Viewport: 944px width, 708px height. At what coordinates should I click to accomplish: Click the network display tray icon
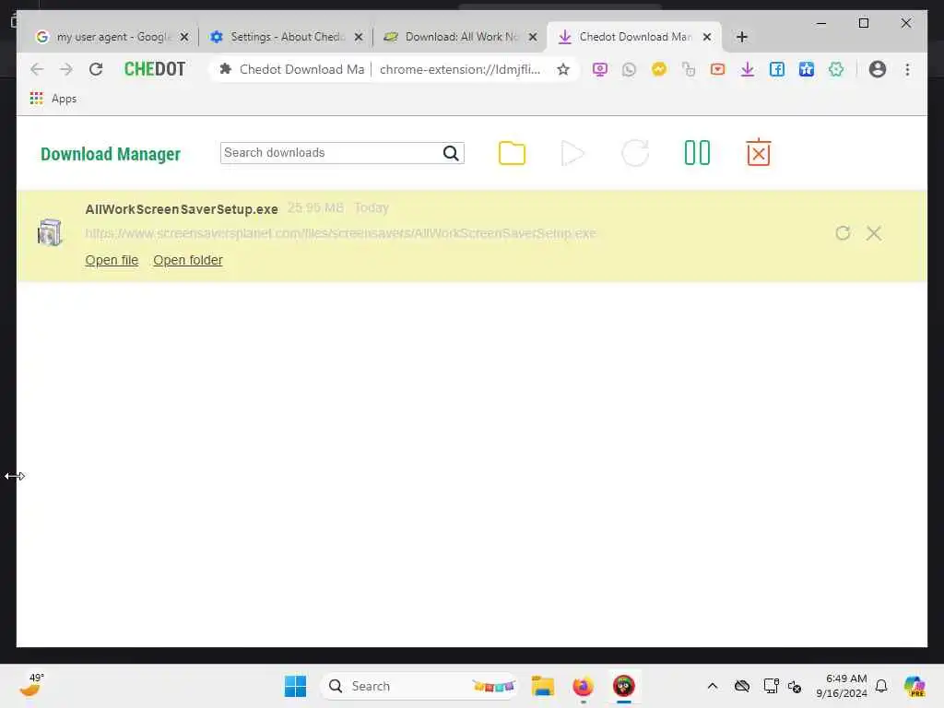(771, 686)
